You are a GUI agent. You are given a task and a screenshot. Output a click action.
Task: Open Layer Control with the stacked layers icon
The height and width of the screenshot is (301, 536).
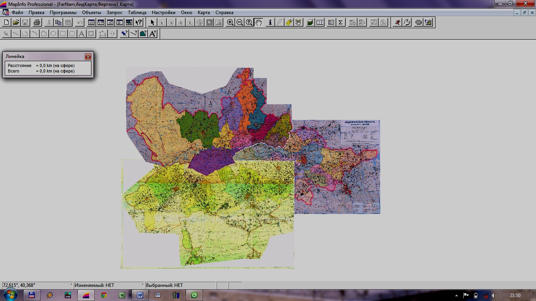[x=310, y=22]
